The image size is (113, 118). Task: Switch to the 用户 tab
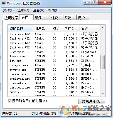[x=83, y=18]
